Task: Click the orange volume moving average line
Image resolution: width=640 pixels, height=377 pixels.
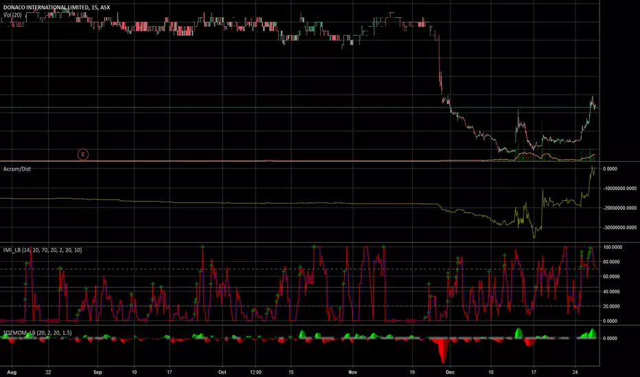Action: pos(527,154)
